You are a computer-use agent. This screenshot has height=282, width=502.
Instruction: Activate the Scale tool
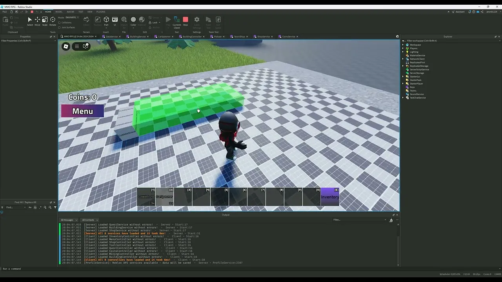[x=45, y=21]
